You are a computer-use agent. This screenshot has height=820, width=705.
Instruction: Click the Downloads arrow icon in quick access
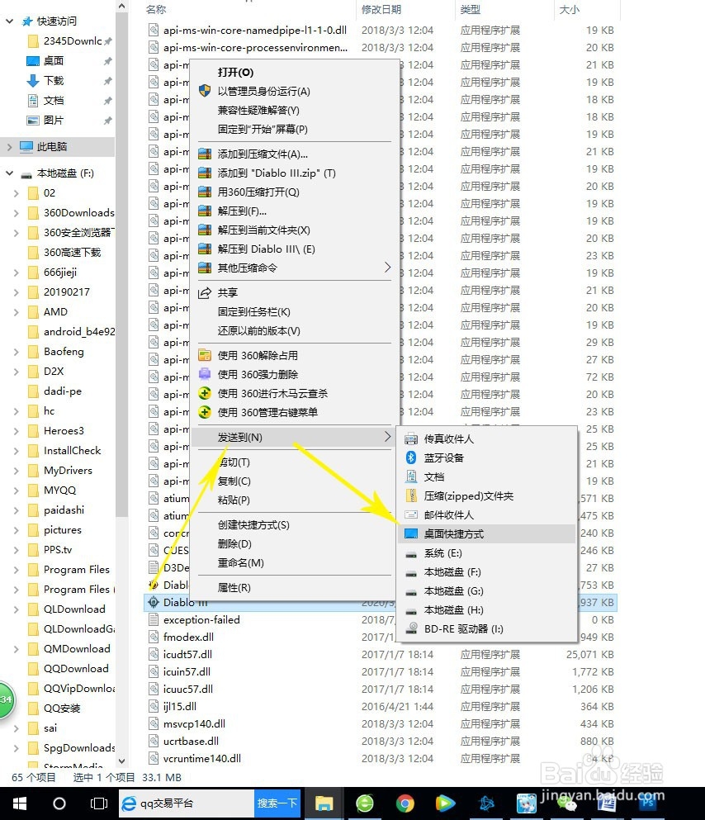coord(33,81)
